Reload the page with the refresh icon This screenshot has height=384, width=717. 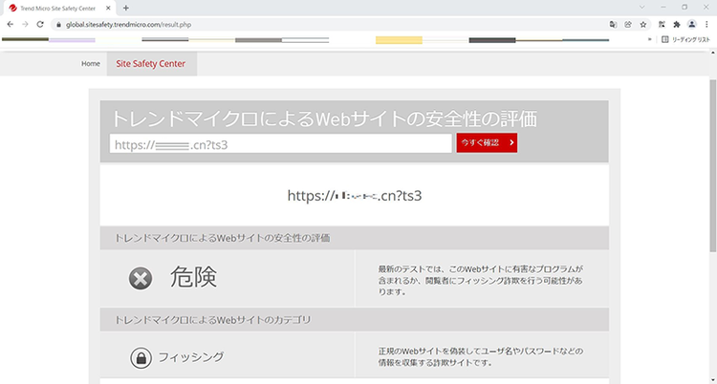40,25
